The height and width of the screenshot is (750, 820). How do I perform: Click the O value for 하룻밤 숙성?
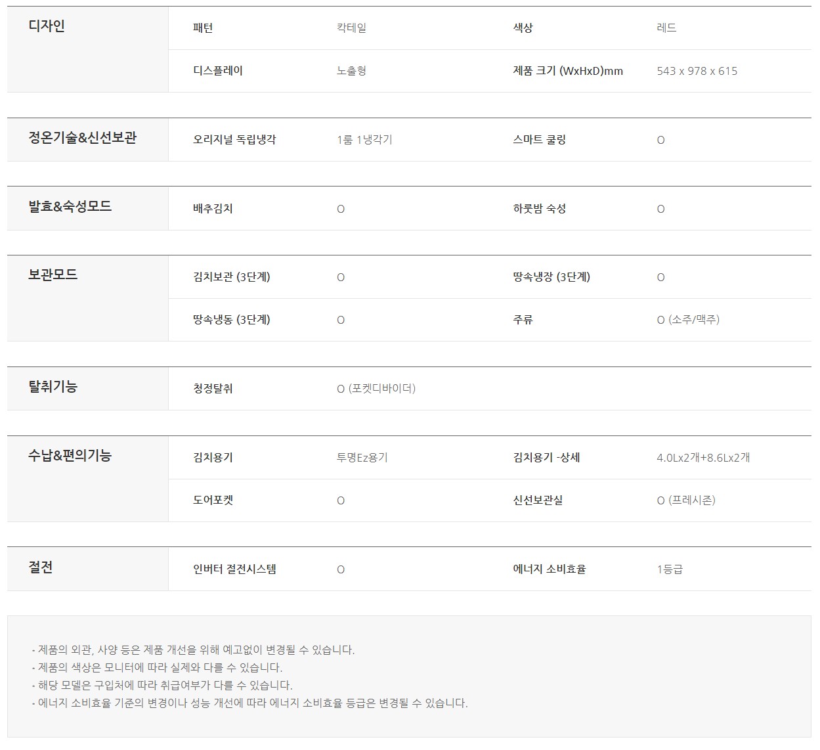point(660,210)
